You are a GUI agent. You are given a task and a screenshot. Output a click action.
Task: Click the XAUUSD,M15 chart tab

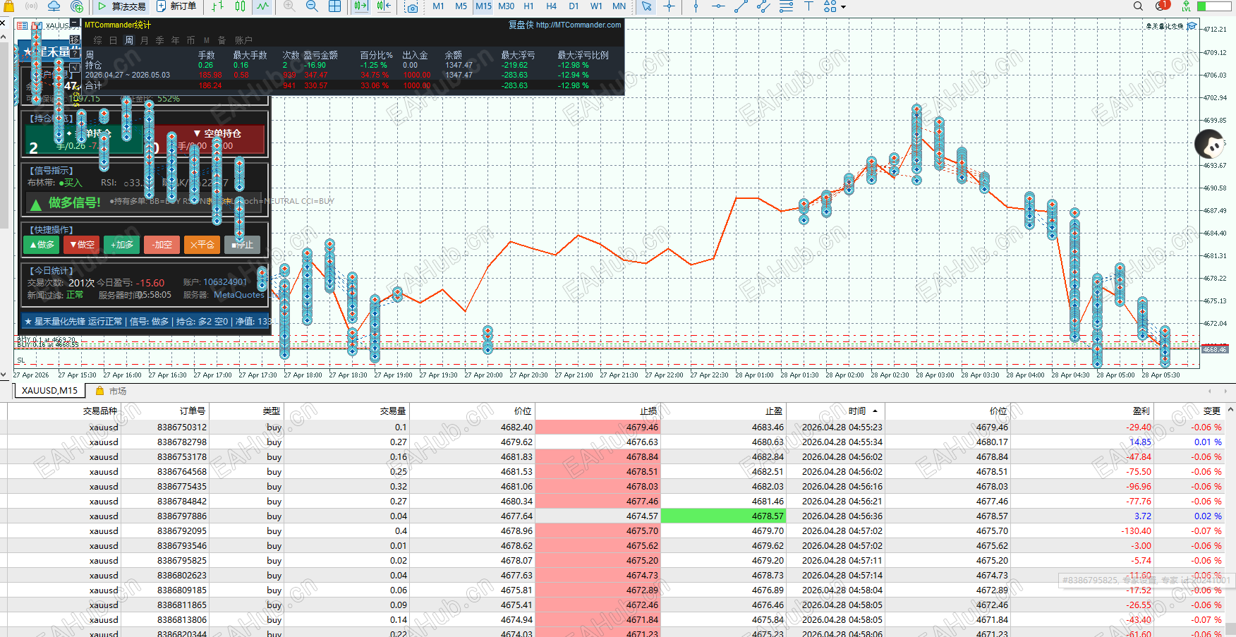(x=49, y=391)
